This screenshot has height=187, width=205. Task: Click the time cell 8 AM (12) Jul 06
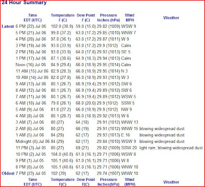31,90
